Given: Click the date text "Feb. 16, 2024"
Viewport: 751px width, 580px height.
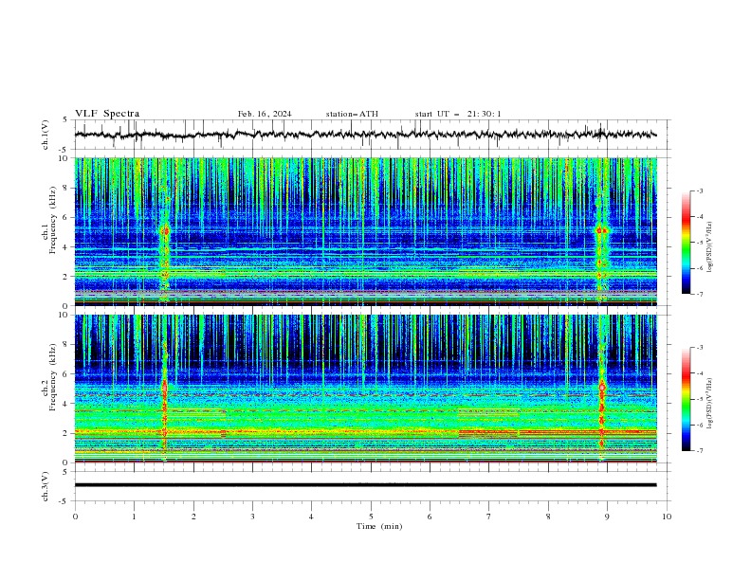Looking at the screenshot, I should 265,114.
